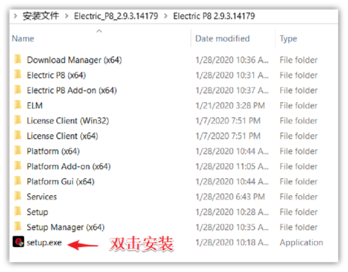Click the License Client (Win32) folder icon

18,120
